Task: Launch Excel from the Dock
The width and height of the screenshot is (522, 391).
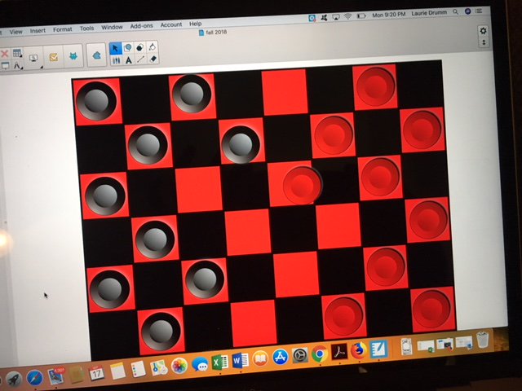Action: [219, 362]
